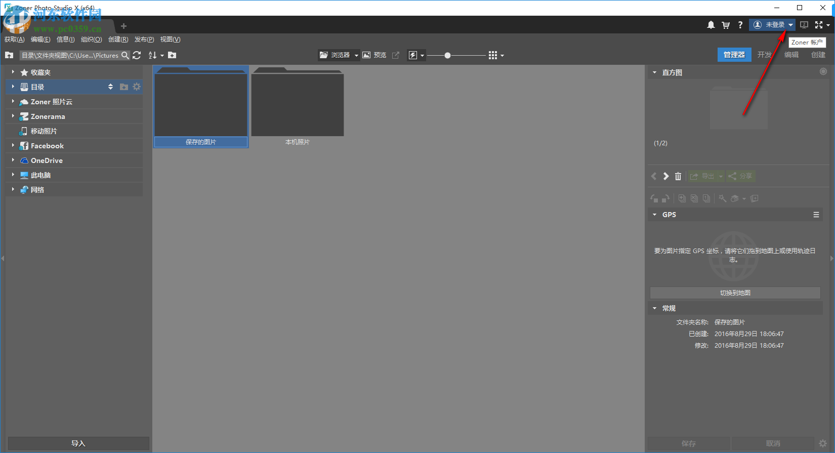Create a new folder from toolbar
The height and width of the screenshot is (453, 835).
[172, 55]
